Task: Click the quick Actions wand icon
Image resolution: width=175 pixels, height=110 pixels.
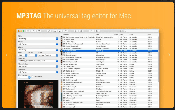Action: [76, 31]
